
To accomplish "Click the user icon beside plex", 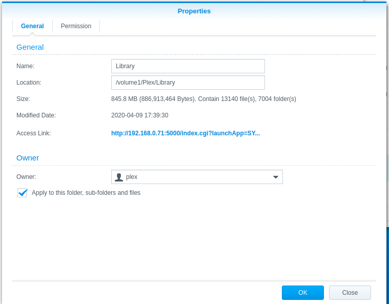I will tap(119, 177).
